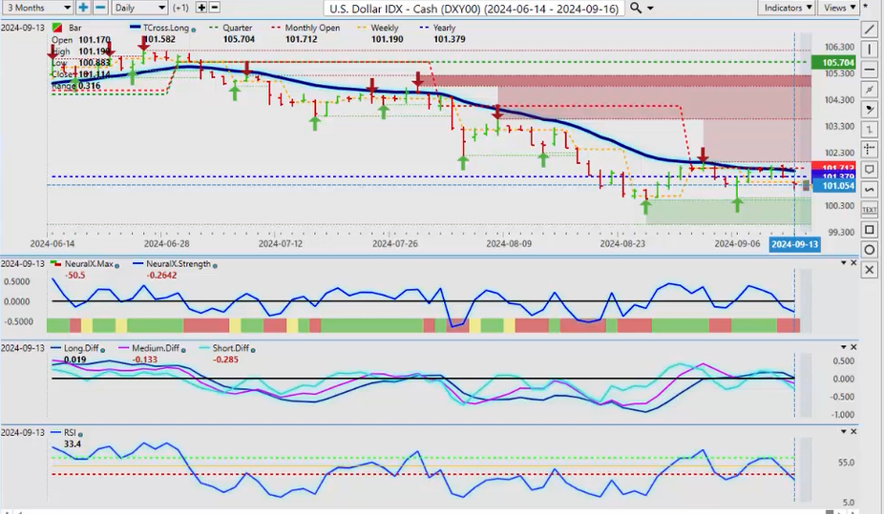Click the Short.Diff settings dot
Image resolution: width=884 pixels, height=514 pixels.
[253, 350]
